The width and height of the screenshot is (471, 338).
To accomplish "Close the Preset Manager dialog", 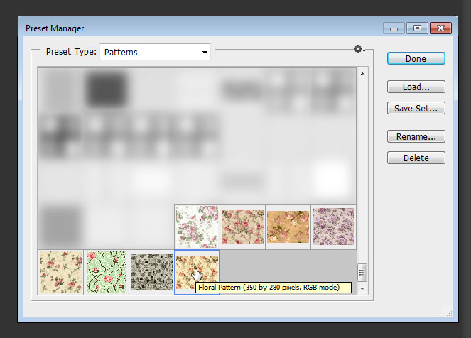I will pos(440,28).
